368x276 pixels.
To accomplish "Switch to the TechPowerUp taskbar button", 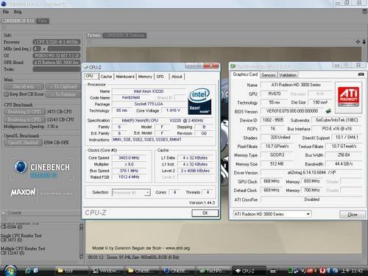I will coord(214,271).
